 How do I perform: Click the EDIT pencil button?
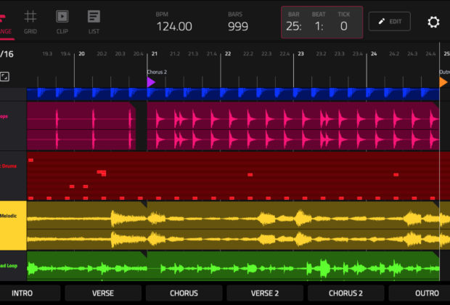390,21
